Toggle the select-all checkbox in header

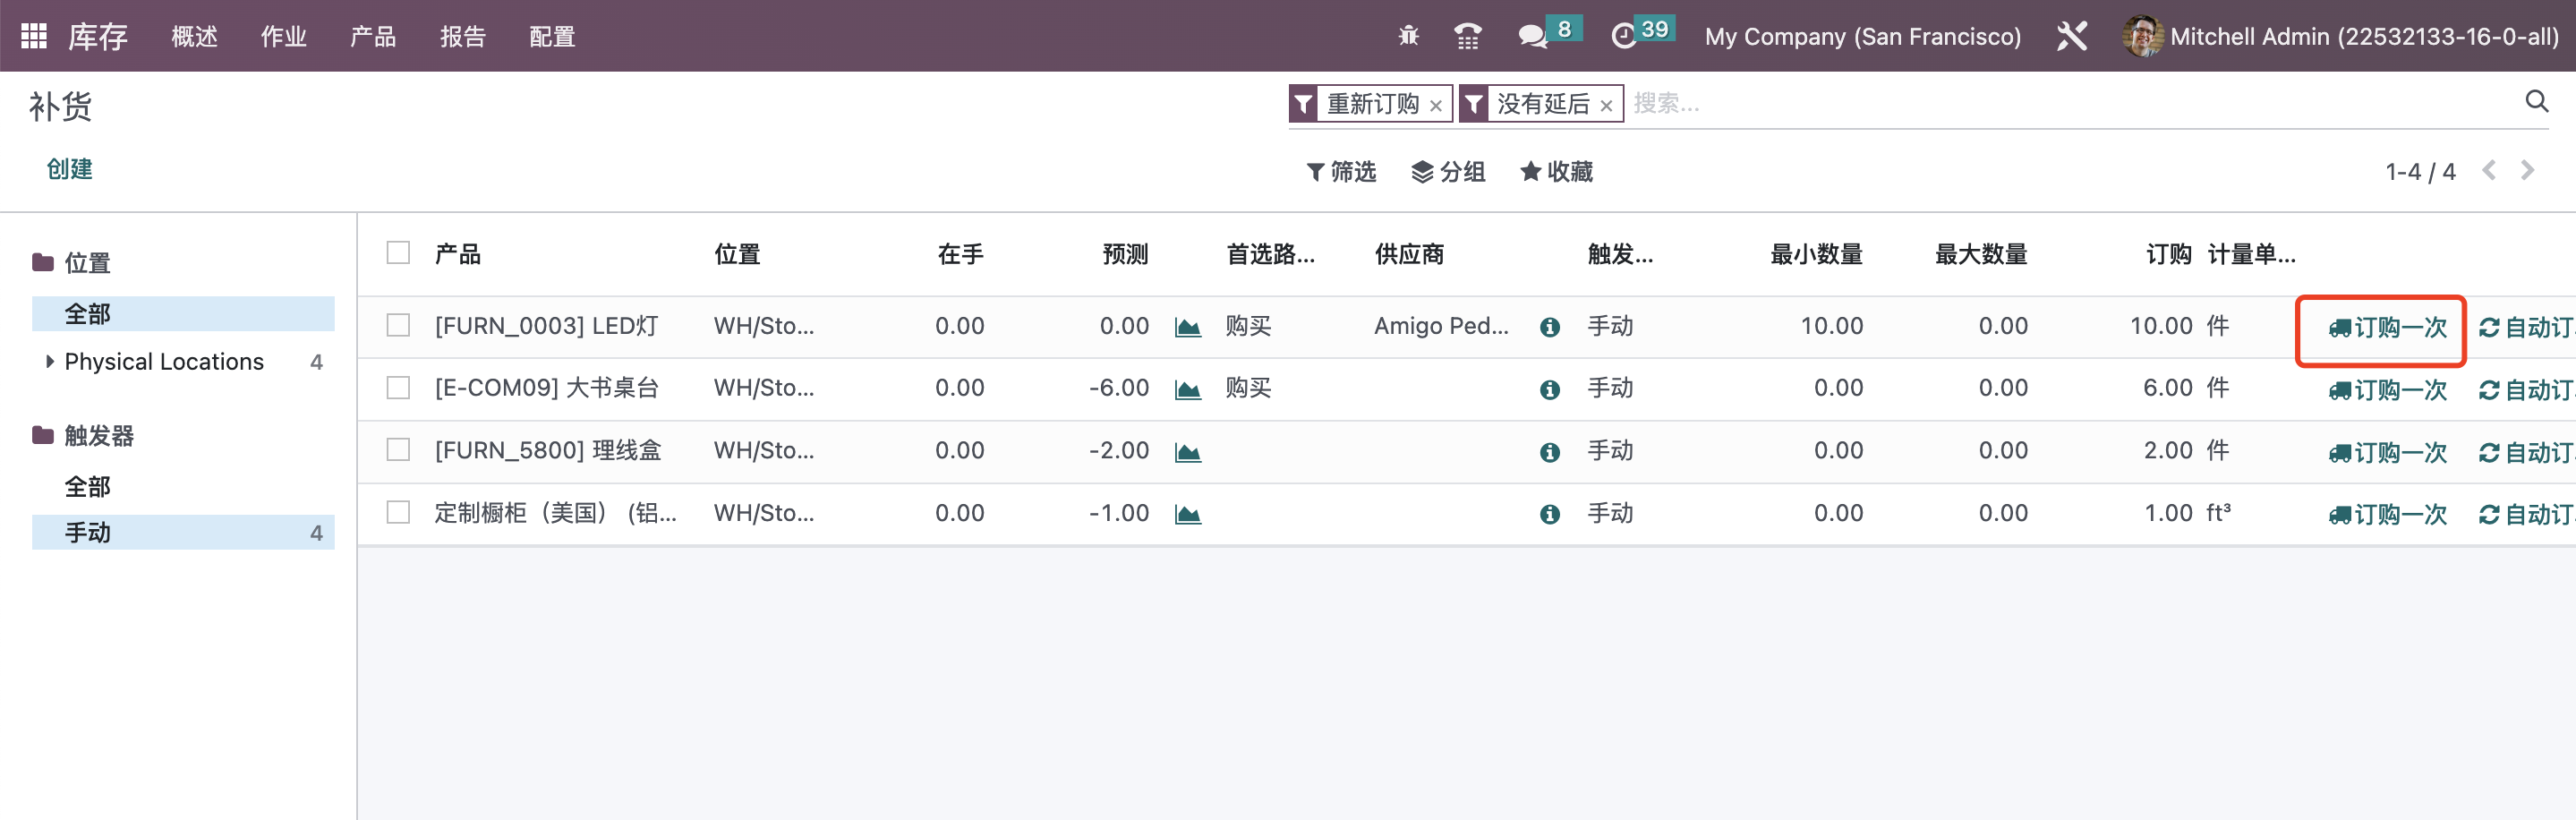398,252
